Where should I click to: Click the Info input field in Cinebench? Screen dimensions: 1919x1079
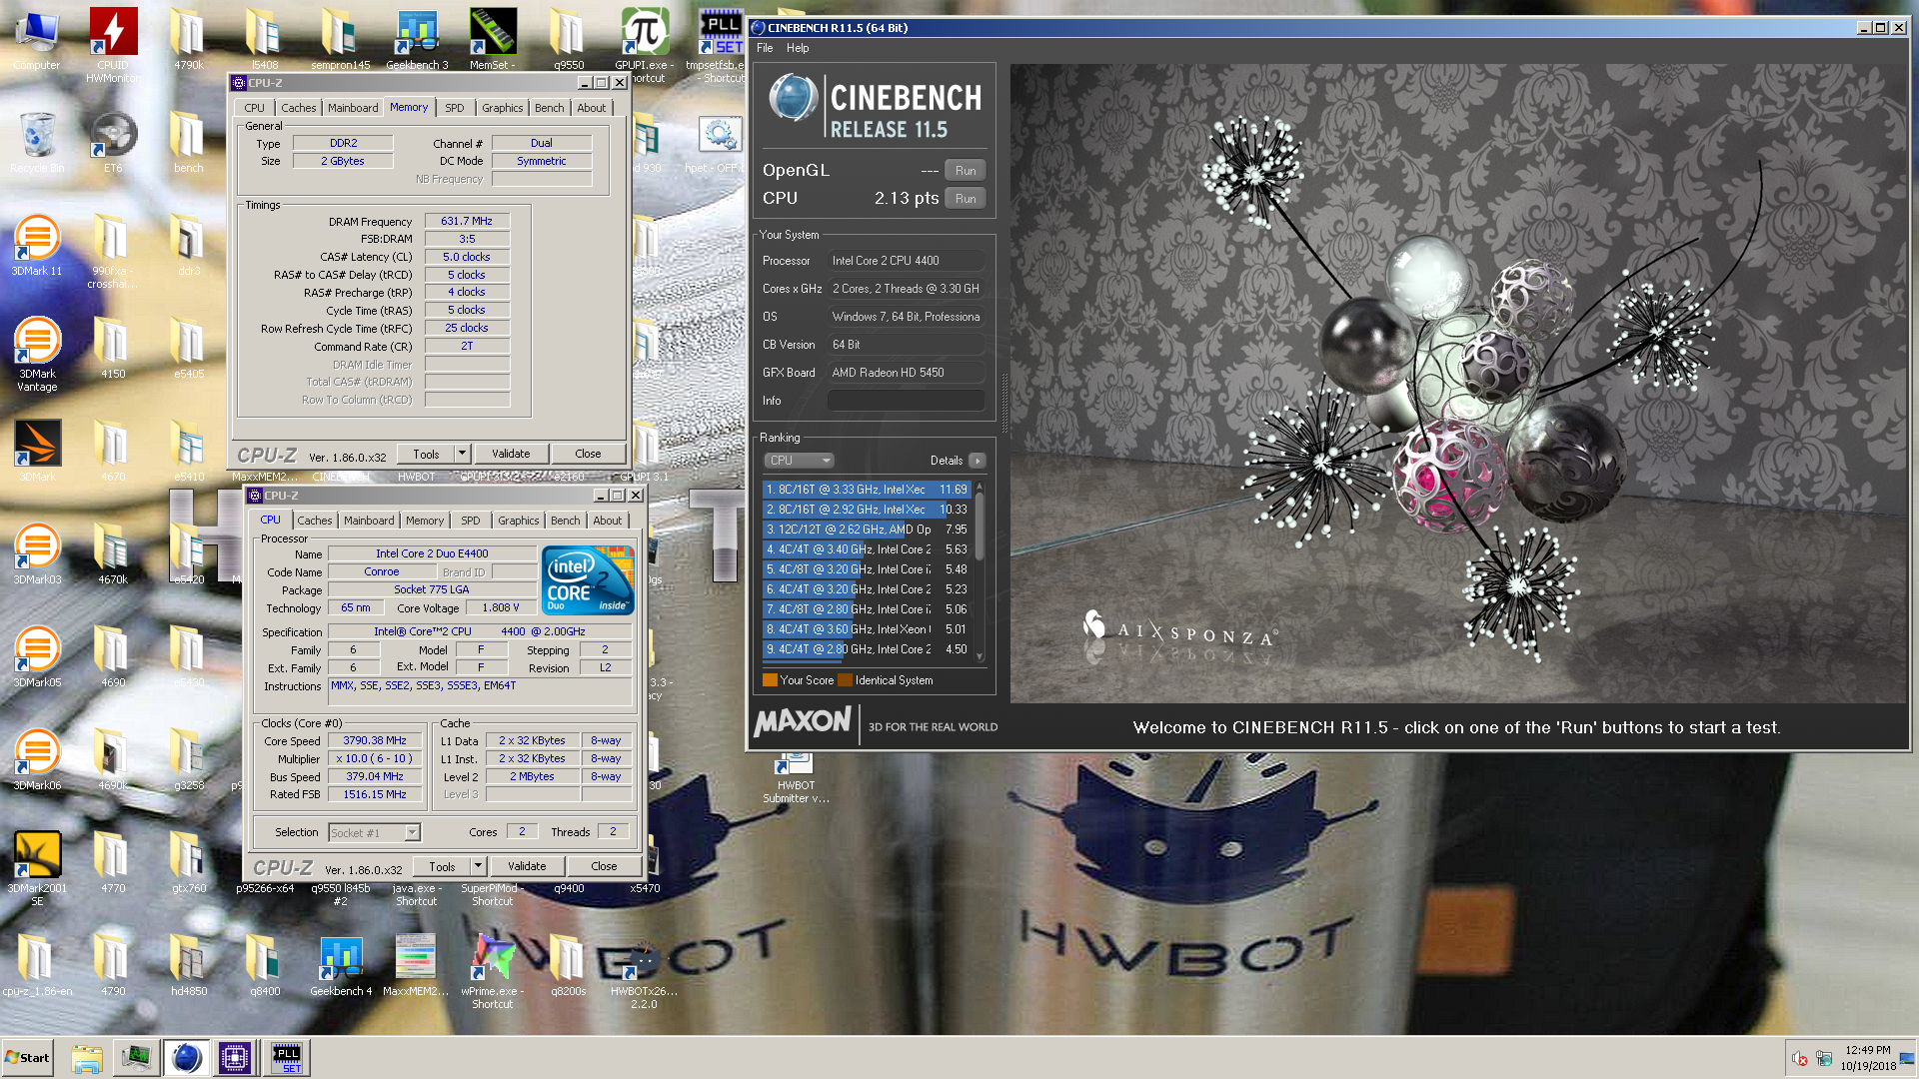point(907,401)
